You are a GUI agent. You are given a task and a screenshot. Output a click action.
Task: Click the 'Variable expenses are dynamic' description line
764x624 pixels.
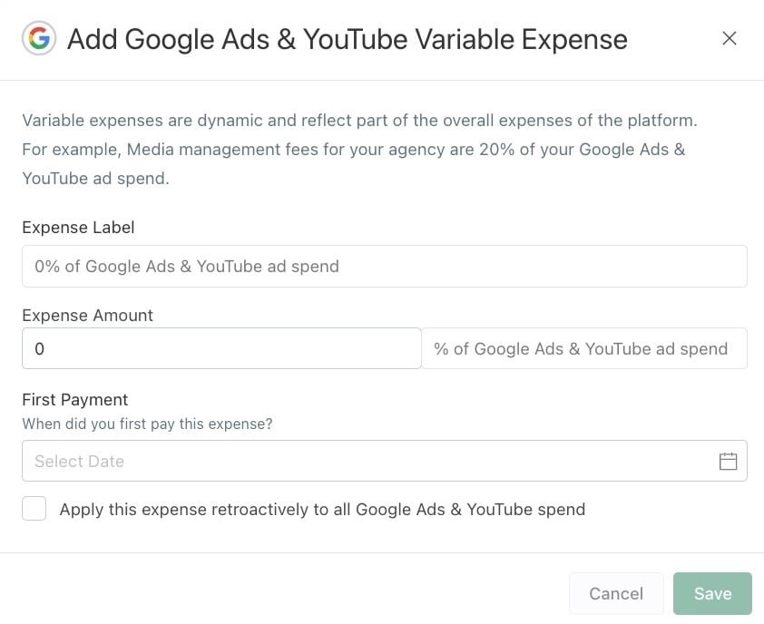(358, 120)
